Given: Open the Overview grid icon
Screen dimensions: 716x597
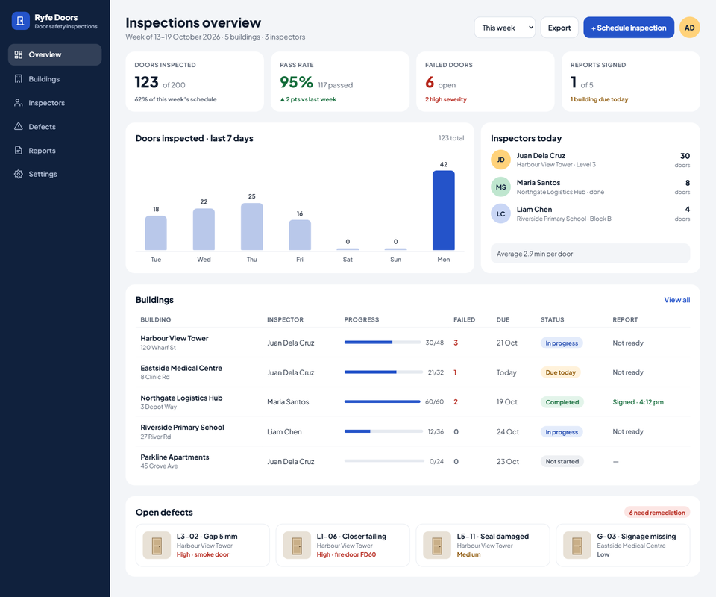Looking at the screenshot, I should (18, 54).
